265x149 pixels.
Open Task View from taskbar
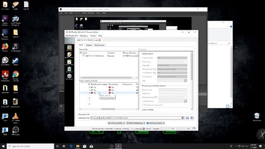pos(64,146)
